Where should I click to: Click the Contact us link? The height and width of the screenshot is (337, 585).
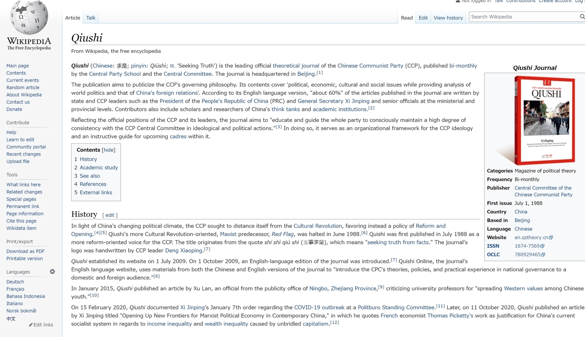pos(18,102)
